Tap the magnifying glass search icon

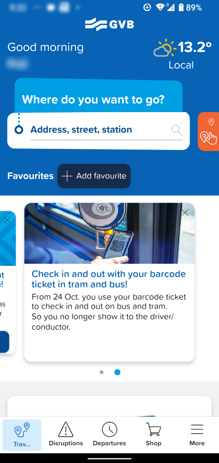177,130
